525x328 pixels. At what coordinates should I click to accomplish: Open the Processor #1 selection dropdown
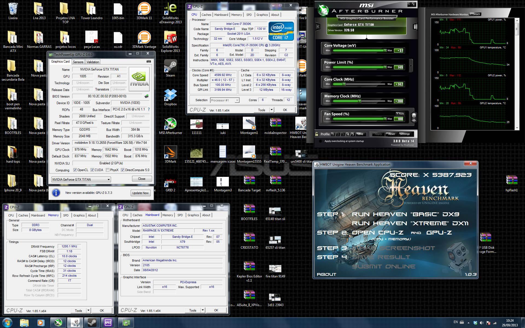(224, 100)
